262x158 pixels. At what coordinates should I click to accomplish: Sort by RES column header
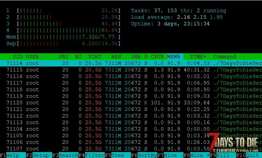116,57
